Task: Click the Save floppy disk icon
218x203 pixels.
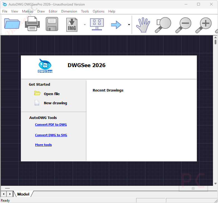Action: click(x=52, y=24)
